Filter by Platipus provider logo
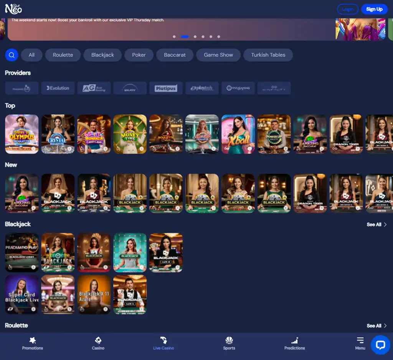 (166, 88)
